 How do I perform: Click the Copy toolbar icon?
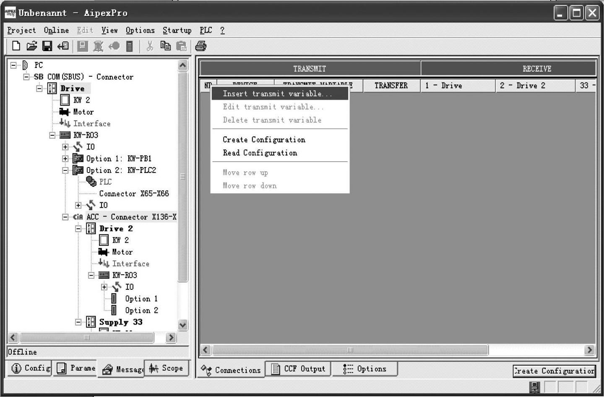point(166,46)
